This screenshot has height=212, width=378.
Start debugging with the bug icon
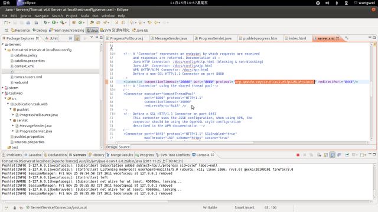(45, 22)
